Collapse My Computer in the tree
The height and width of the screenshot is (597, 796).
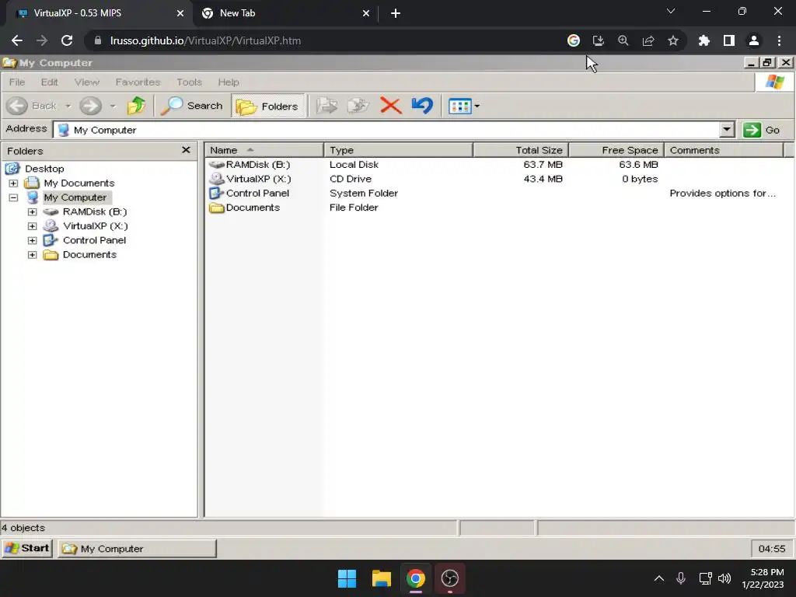14,197
